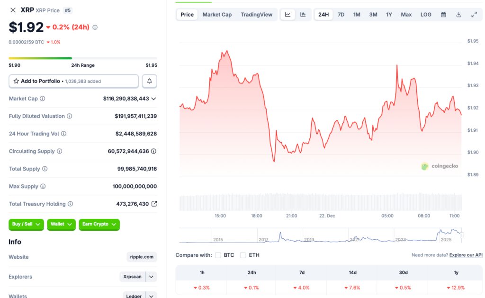485x298 pixels.
Task: Open the Buy / Sell dropdown
Action: (x=26, y=225)
